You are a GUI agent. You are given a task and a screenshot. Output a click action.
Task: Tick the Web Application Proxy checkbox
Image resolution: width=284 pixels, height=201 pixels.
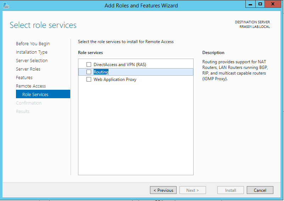(x=89, y=79)
